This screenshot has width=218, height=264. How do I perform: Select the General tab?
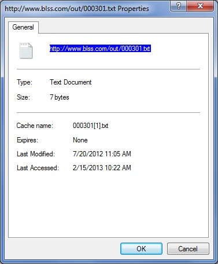(x=23, y=27)
